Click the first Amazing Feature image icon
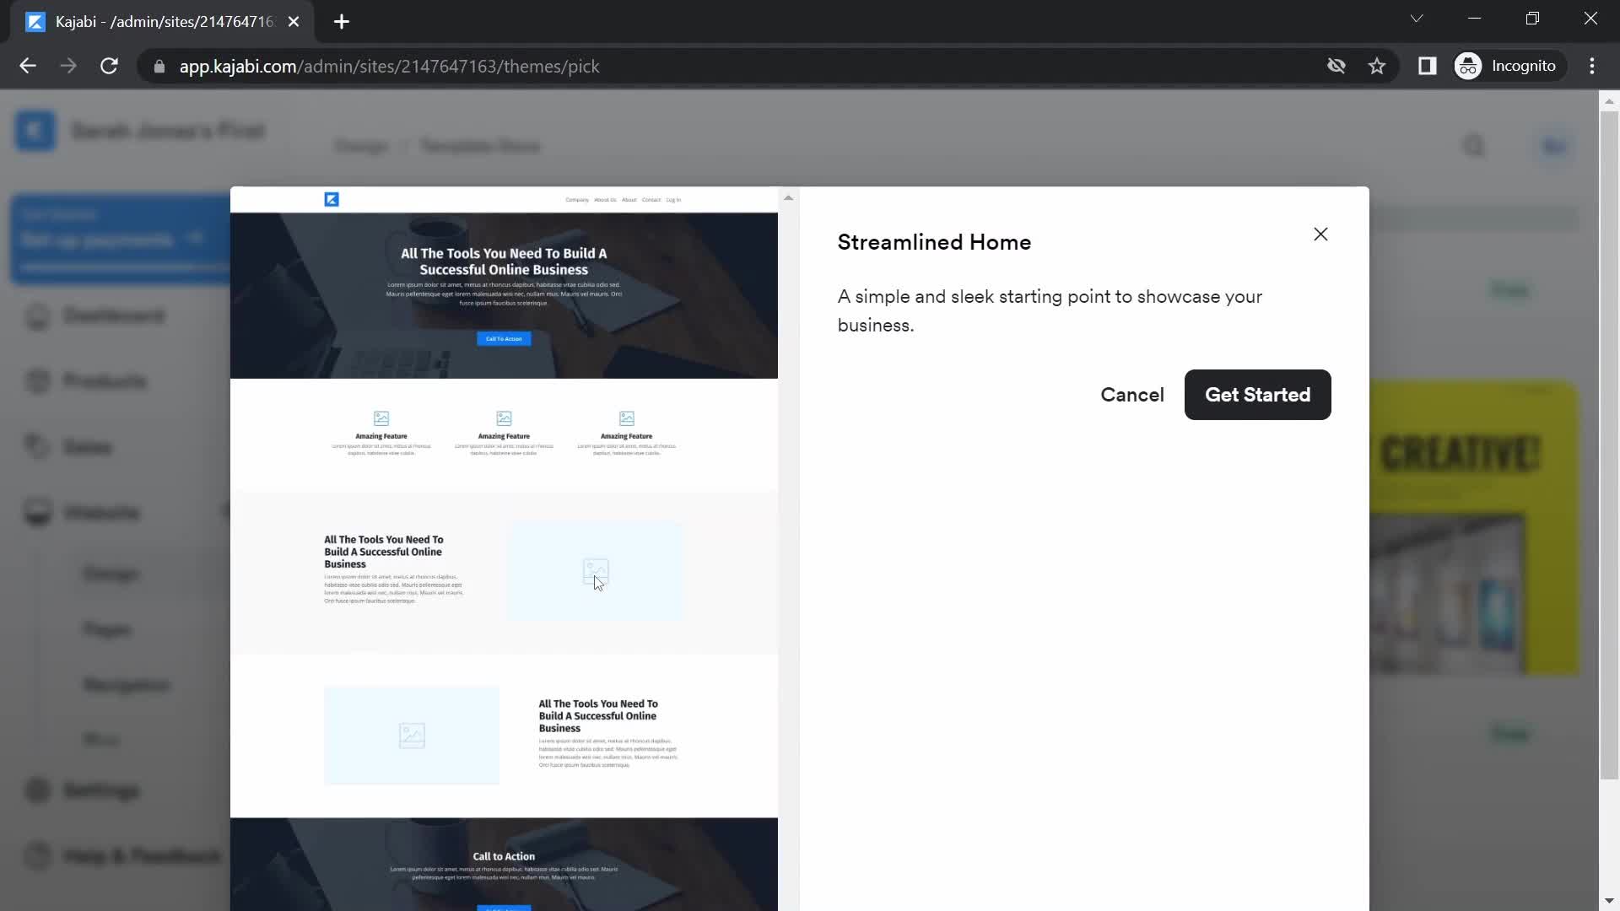 tap(381, 418)
